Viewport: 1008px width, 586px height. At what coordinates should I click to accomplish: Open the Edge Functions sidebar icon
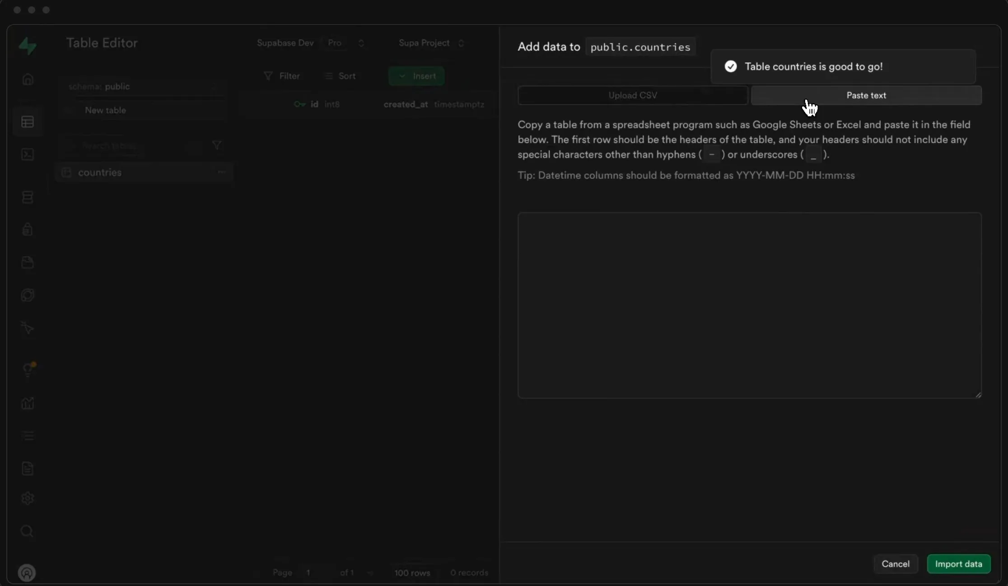coord(28,295)
